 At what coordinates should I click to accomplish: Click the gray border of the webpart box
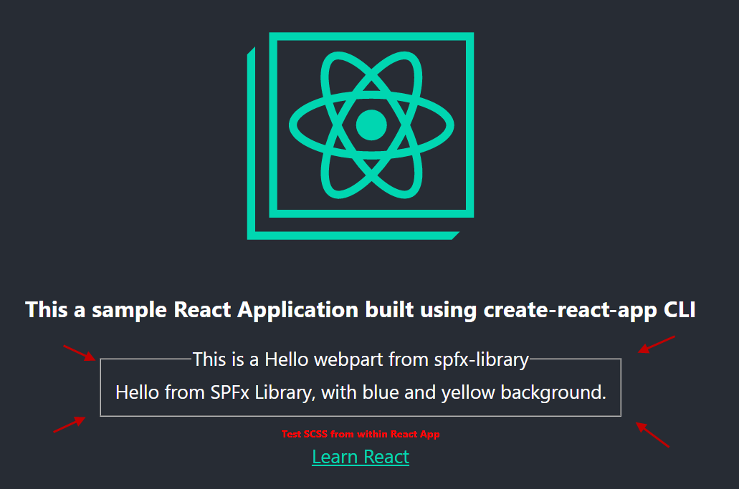100,387
